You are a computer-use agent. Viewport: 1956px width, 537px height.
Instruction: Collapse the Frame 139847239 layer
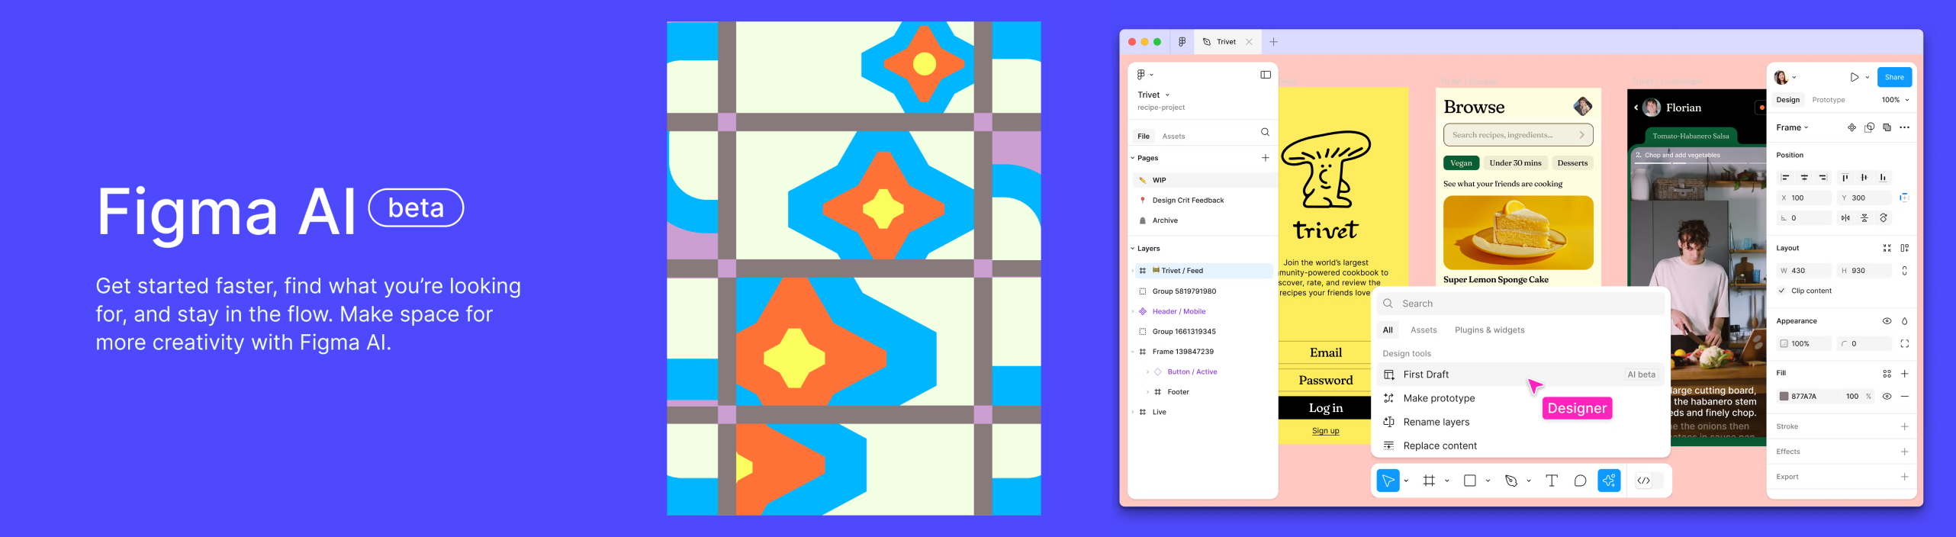point(1133,352)
